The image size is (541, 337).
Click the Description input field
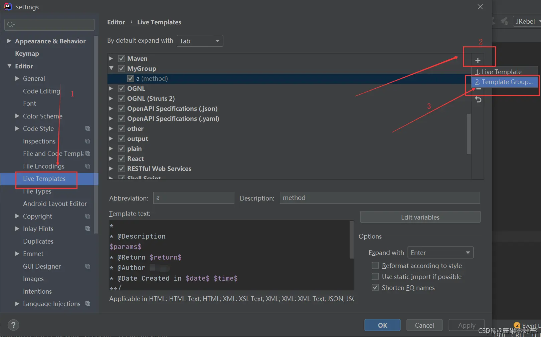click(x=380, y=198)
